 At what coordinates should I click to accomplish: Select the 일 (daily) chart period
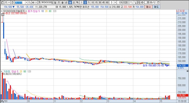pos(55,2)
